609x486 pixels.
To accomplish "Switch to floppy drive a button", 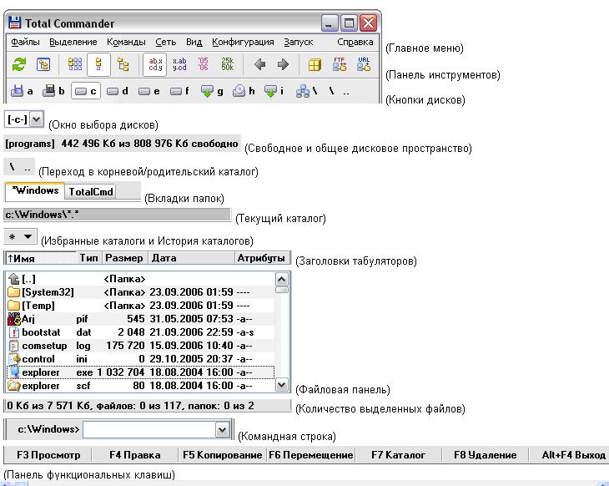I will click(x=22, y=91).
